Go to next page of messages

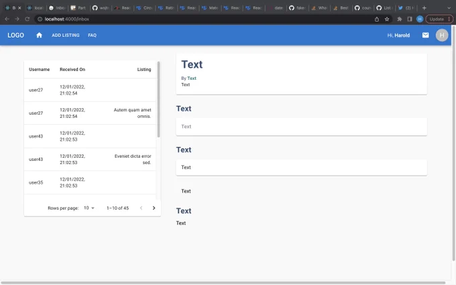(x=154, y=208)
